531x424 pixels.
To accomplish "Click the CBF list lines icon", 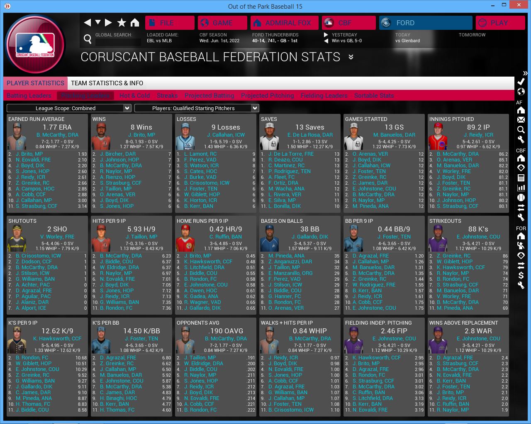I will tap(521, 178).
